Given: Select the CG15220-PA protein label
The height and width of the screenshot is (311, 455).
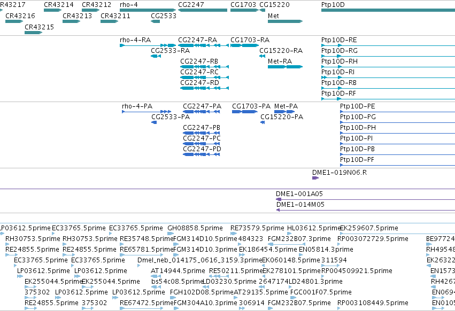Looking at the screenshot, I should [x=282, y=117].
